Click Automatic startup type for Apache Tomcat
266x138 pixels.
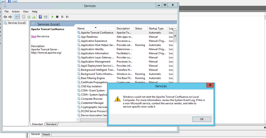point(155,33)
